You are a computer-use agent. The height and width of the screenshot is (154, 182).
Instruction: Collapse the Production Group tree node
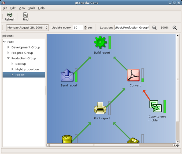[x=8, y=58]
